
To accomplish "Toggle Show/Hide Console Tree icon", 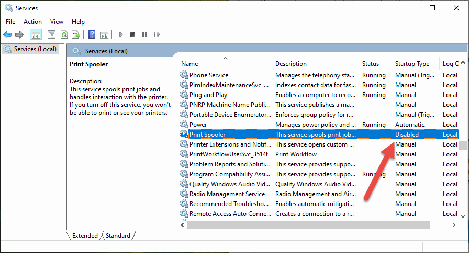I will coord(36,34).
